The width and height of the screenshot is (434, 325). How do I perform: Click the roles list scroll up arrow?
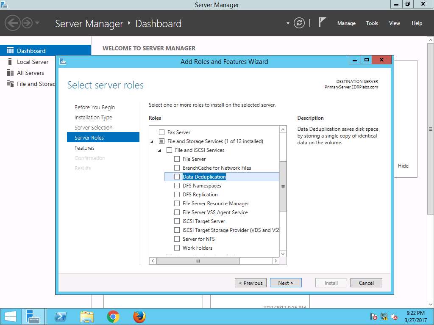point(283,129)
